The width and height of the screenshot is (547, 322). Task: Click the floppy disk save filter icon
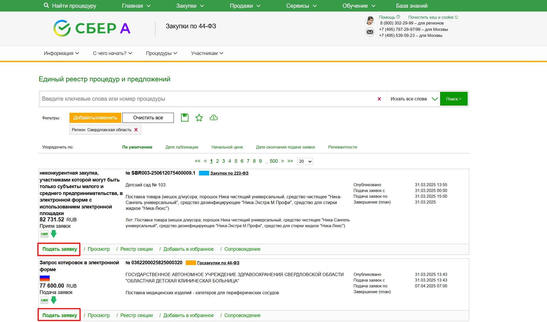click(x=185, y=118)
